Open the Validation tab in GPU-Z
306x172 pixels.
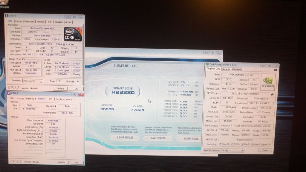click(237, 69)
